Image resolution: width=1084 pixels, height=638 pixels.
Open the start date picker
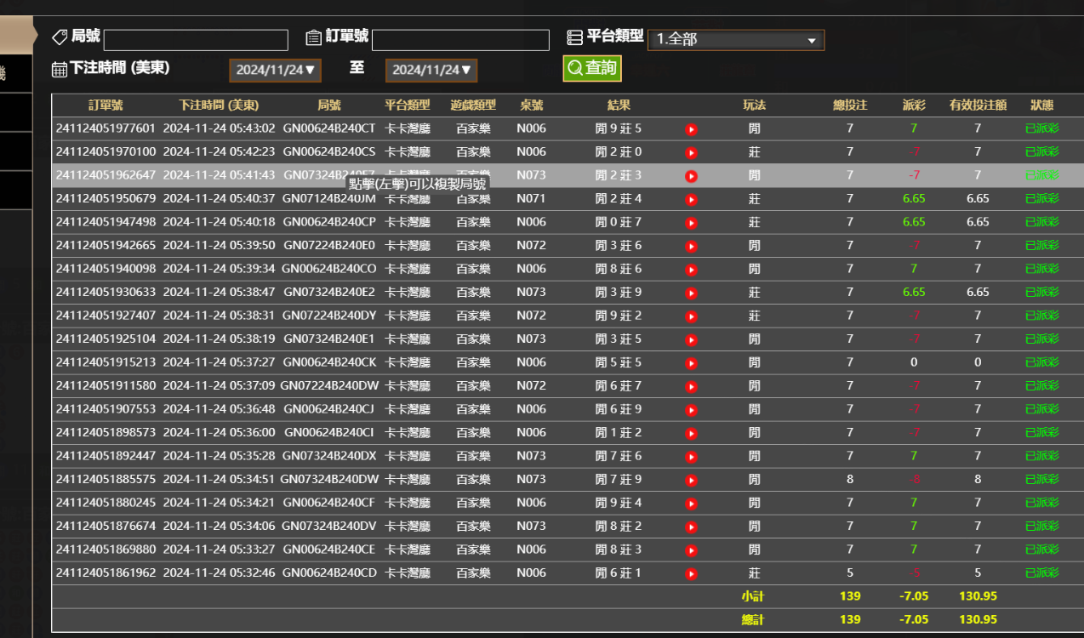275,70
